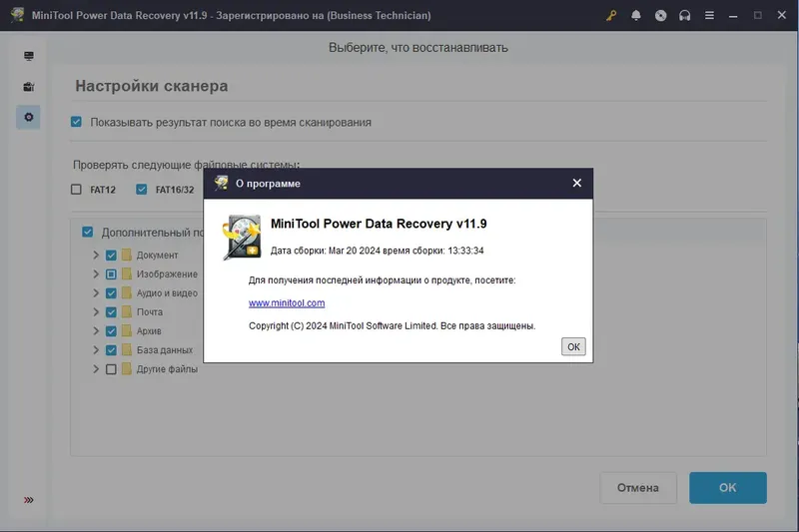Image resolution: width=799 pixels, height=532 pixels.
Task: Open notifications bell icon
Action: [636, 15]
